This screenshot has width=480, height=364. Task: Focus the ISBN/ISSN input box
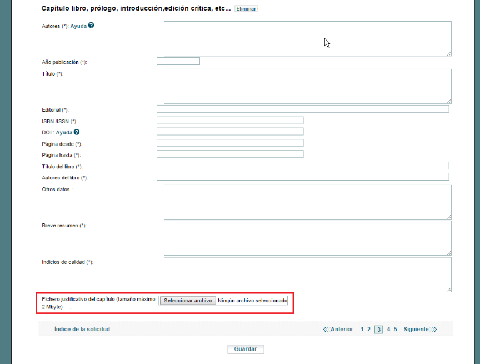tap(230, 121)
